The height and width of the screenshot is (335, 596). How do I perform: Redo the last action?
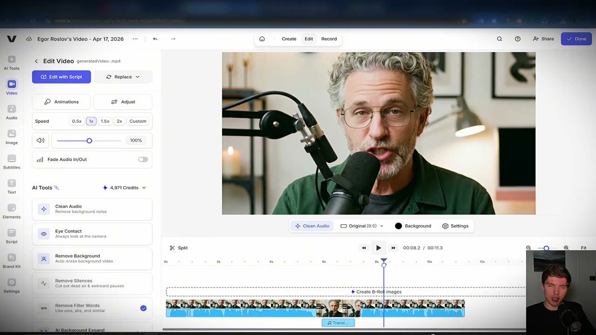[x=173, y=39]
